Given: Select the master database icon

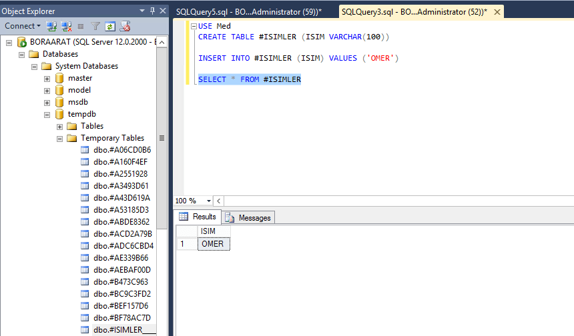Looking at the screenshot, I should (x=59, y=78).
